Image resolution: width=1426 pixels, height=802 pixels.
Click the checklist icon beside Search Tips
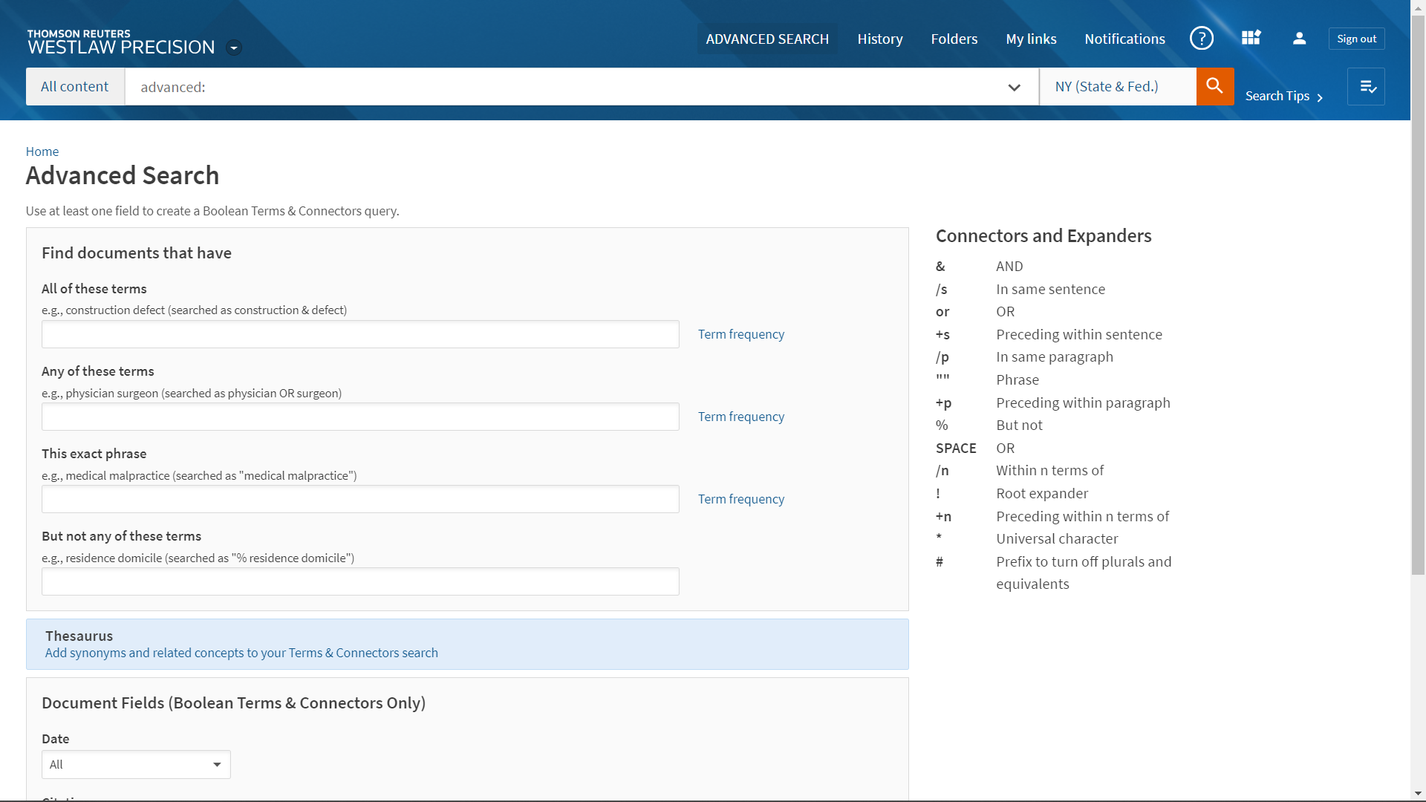pos(1367,87)
